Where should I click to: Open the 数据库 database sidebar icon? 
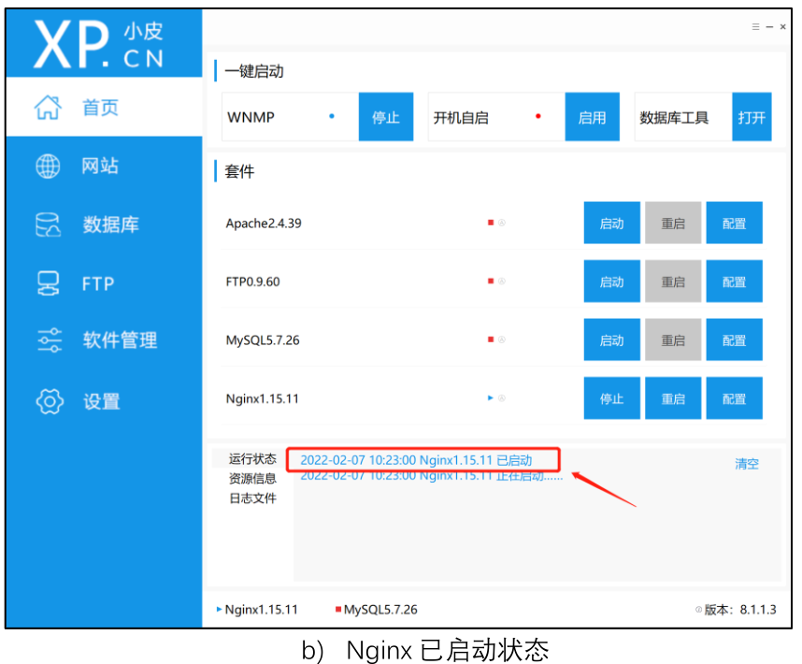(48, 224)
